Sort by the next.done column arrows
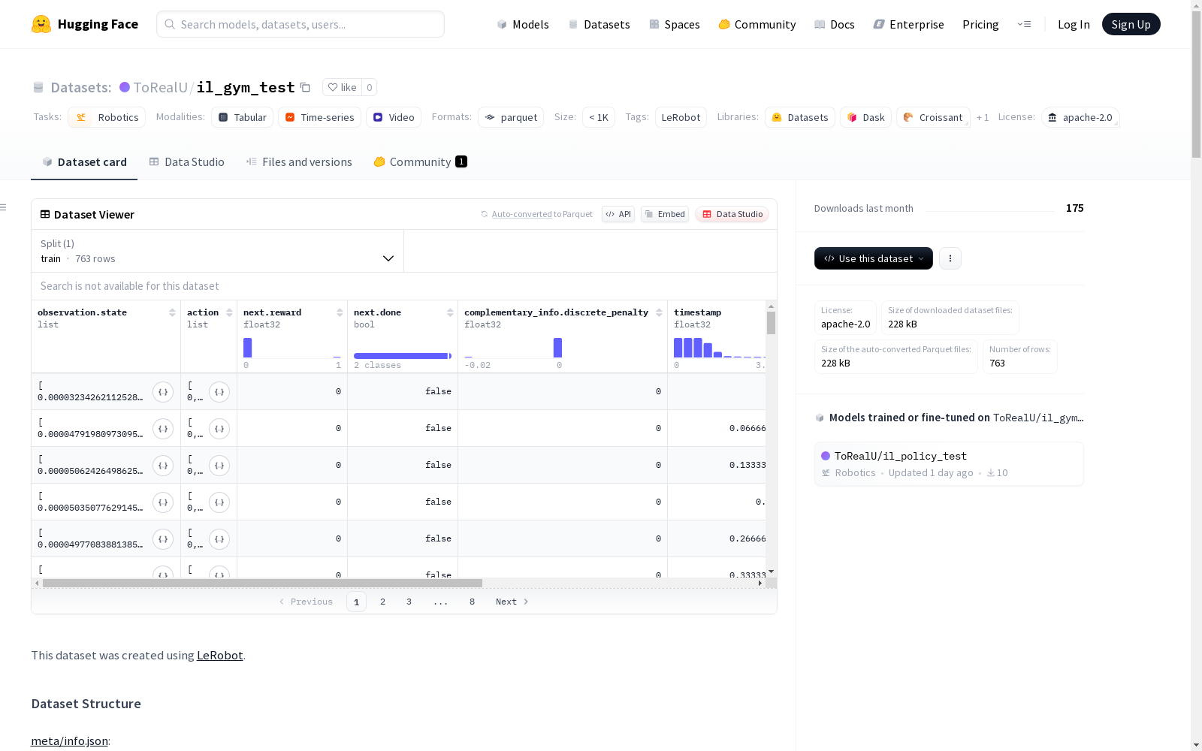This screenshot has width=1202, height=751. [x=450, y=312]
